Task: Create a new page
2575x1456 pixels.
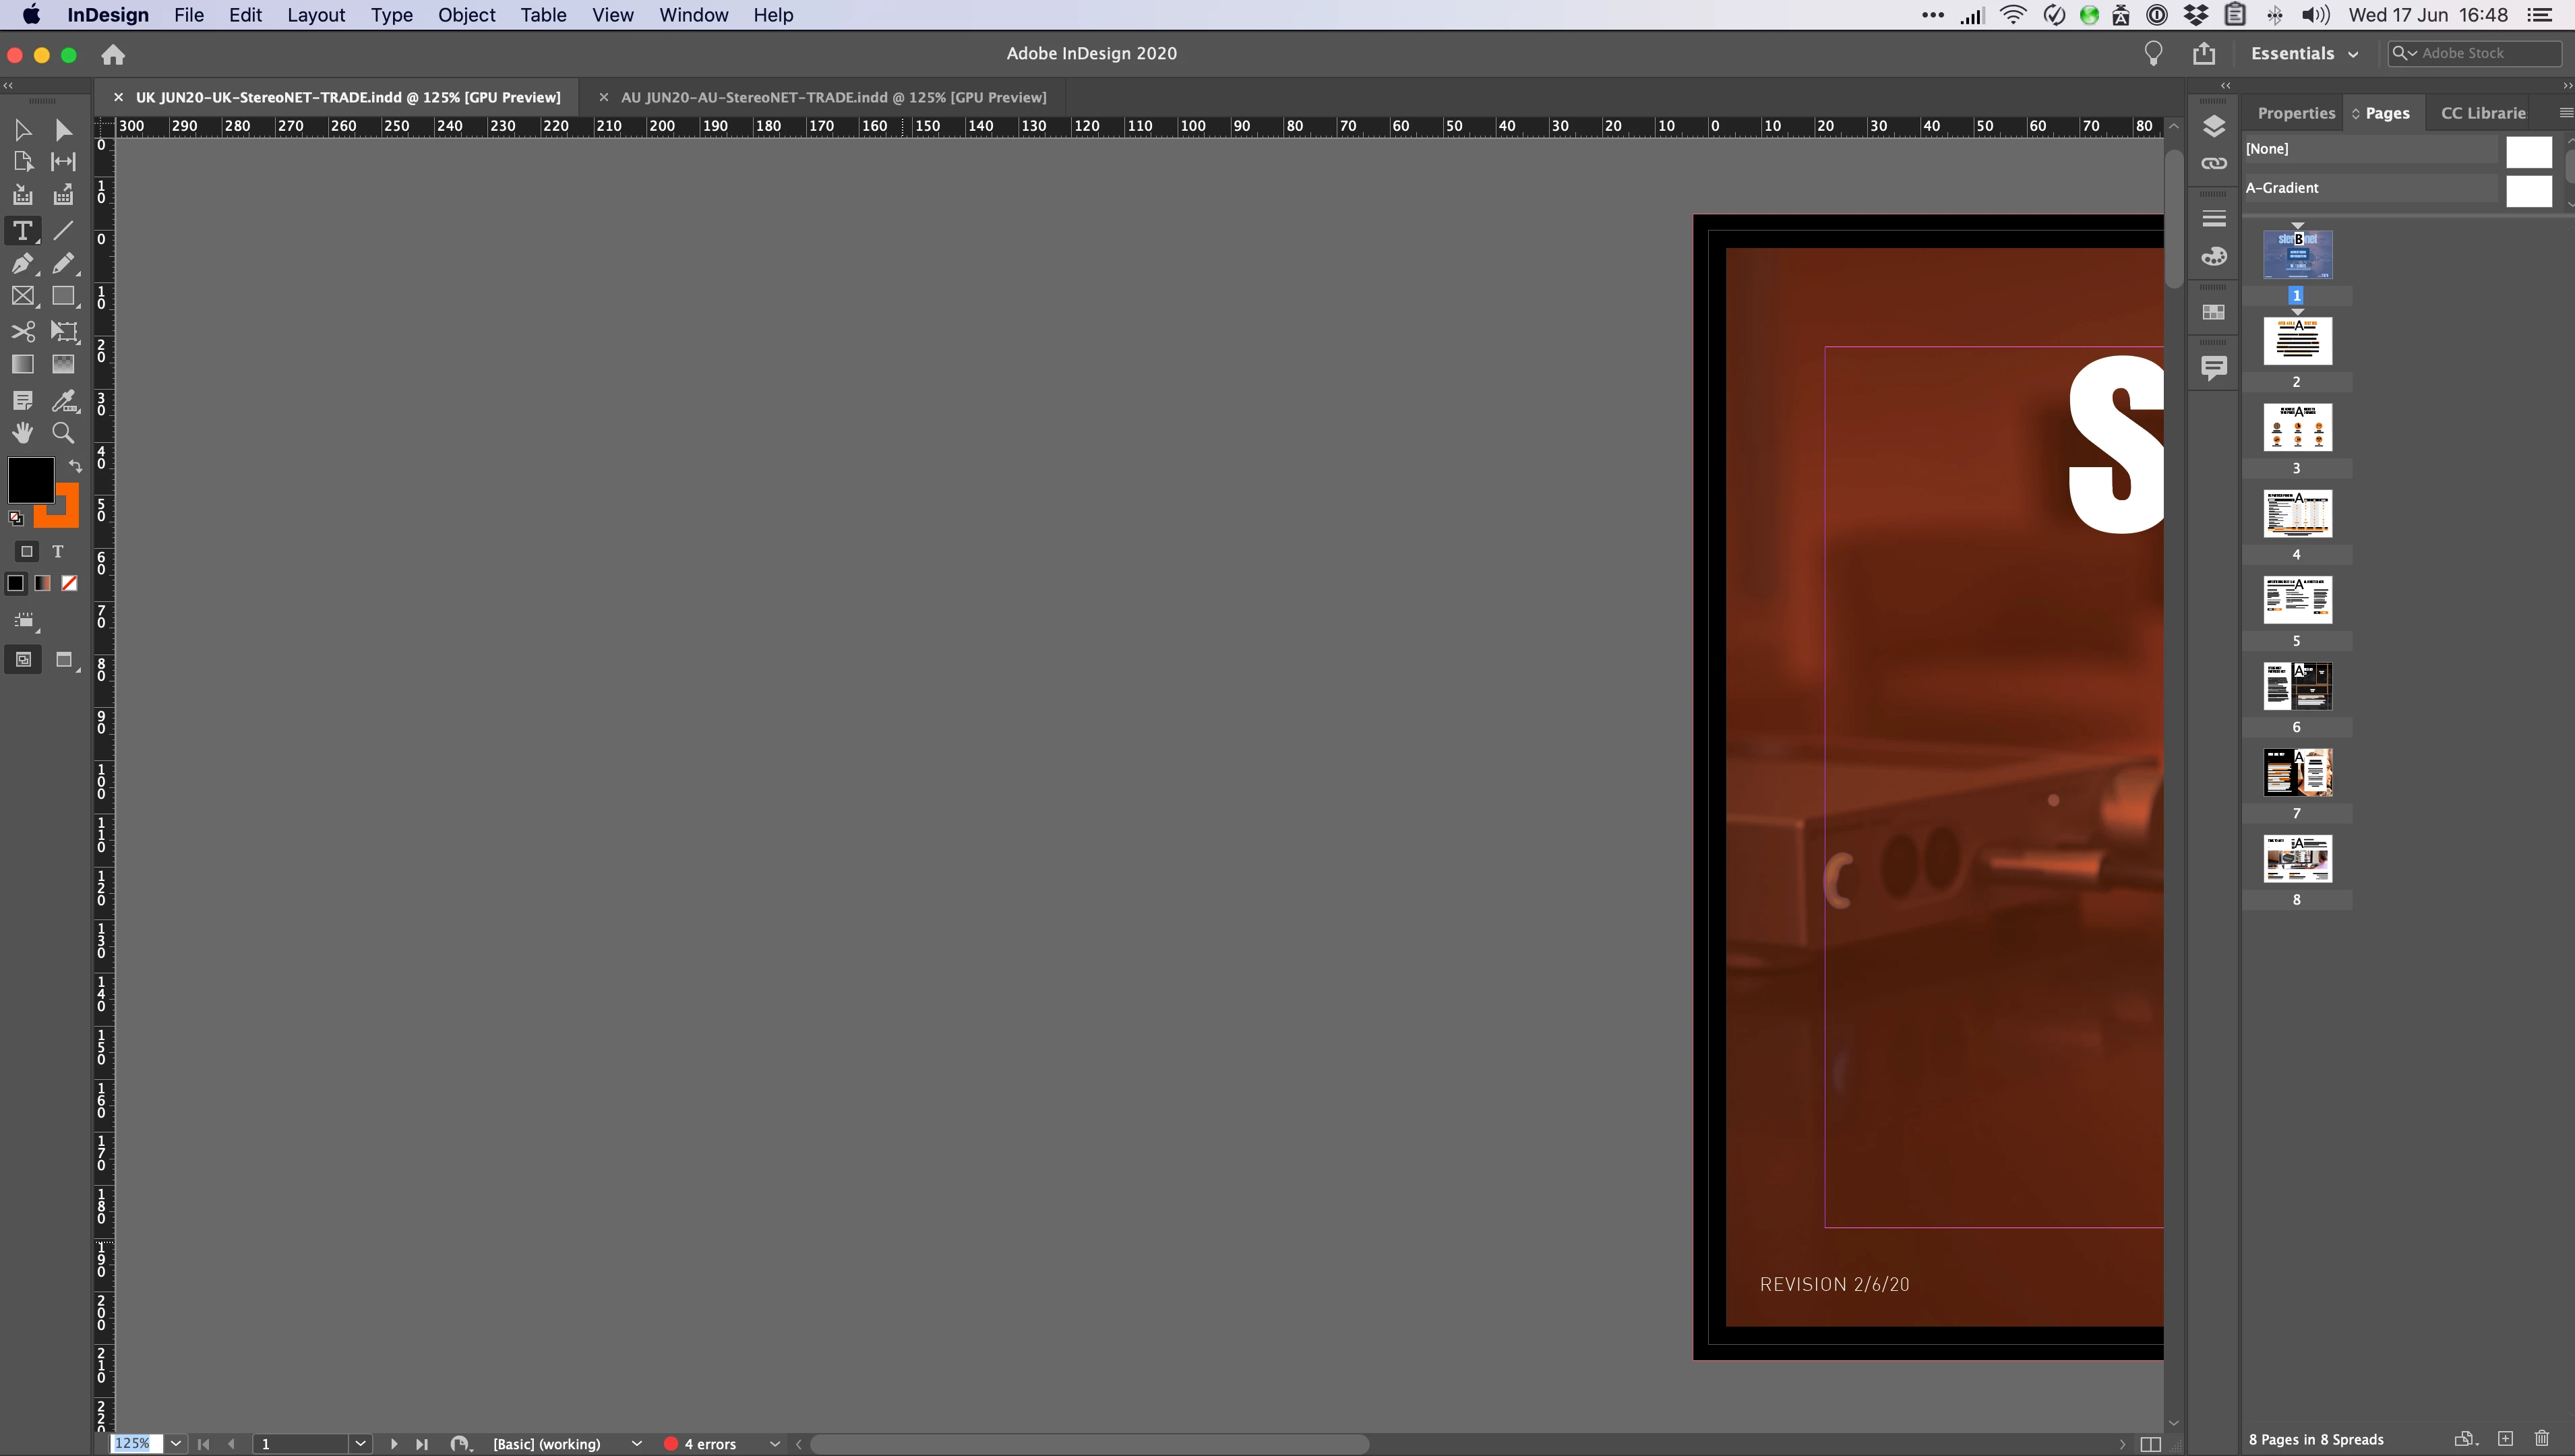Action: [2504, 1439]
